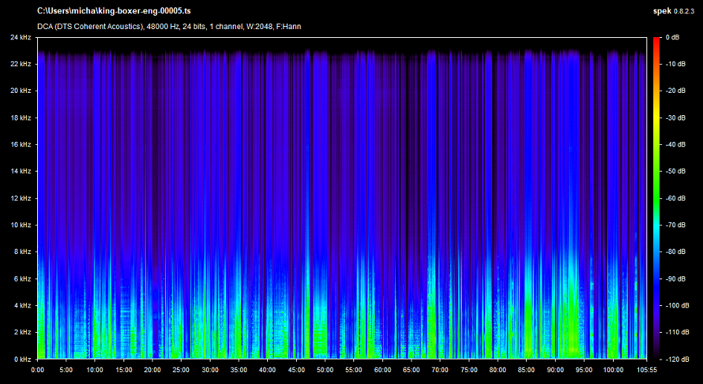Select the 0:00 time axis marker
The width and height of the screenshot is (703, 384).
coord(37,369)
